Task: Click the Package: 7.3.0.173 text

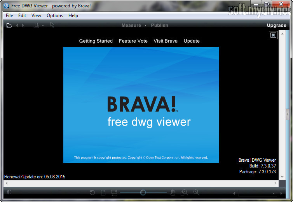Action: (x=258, y=172)
